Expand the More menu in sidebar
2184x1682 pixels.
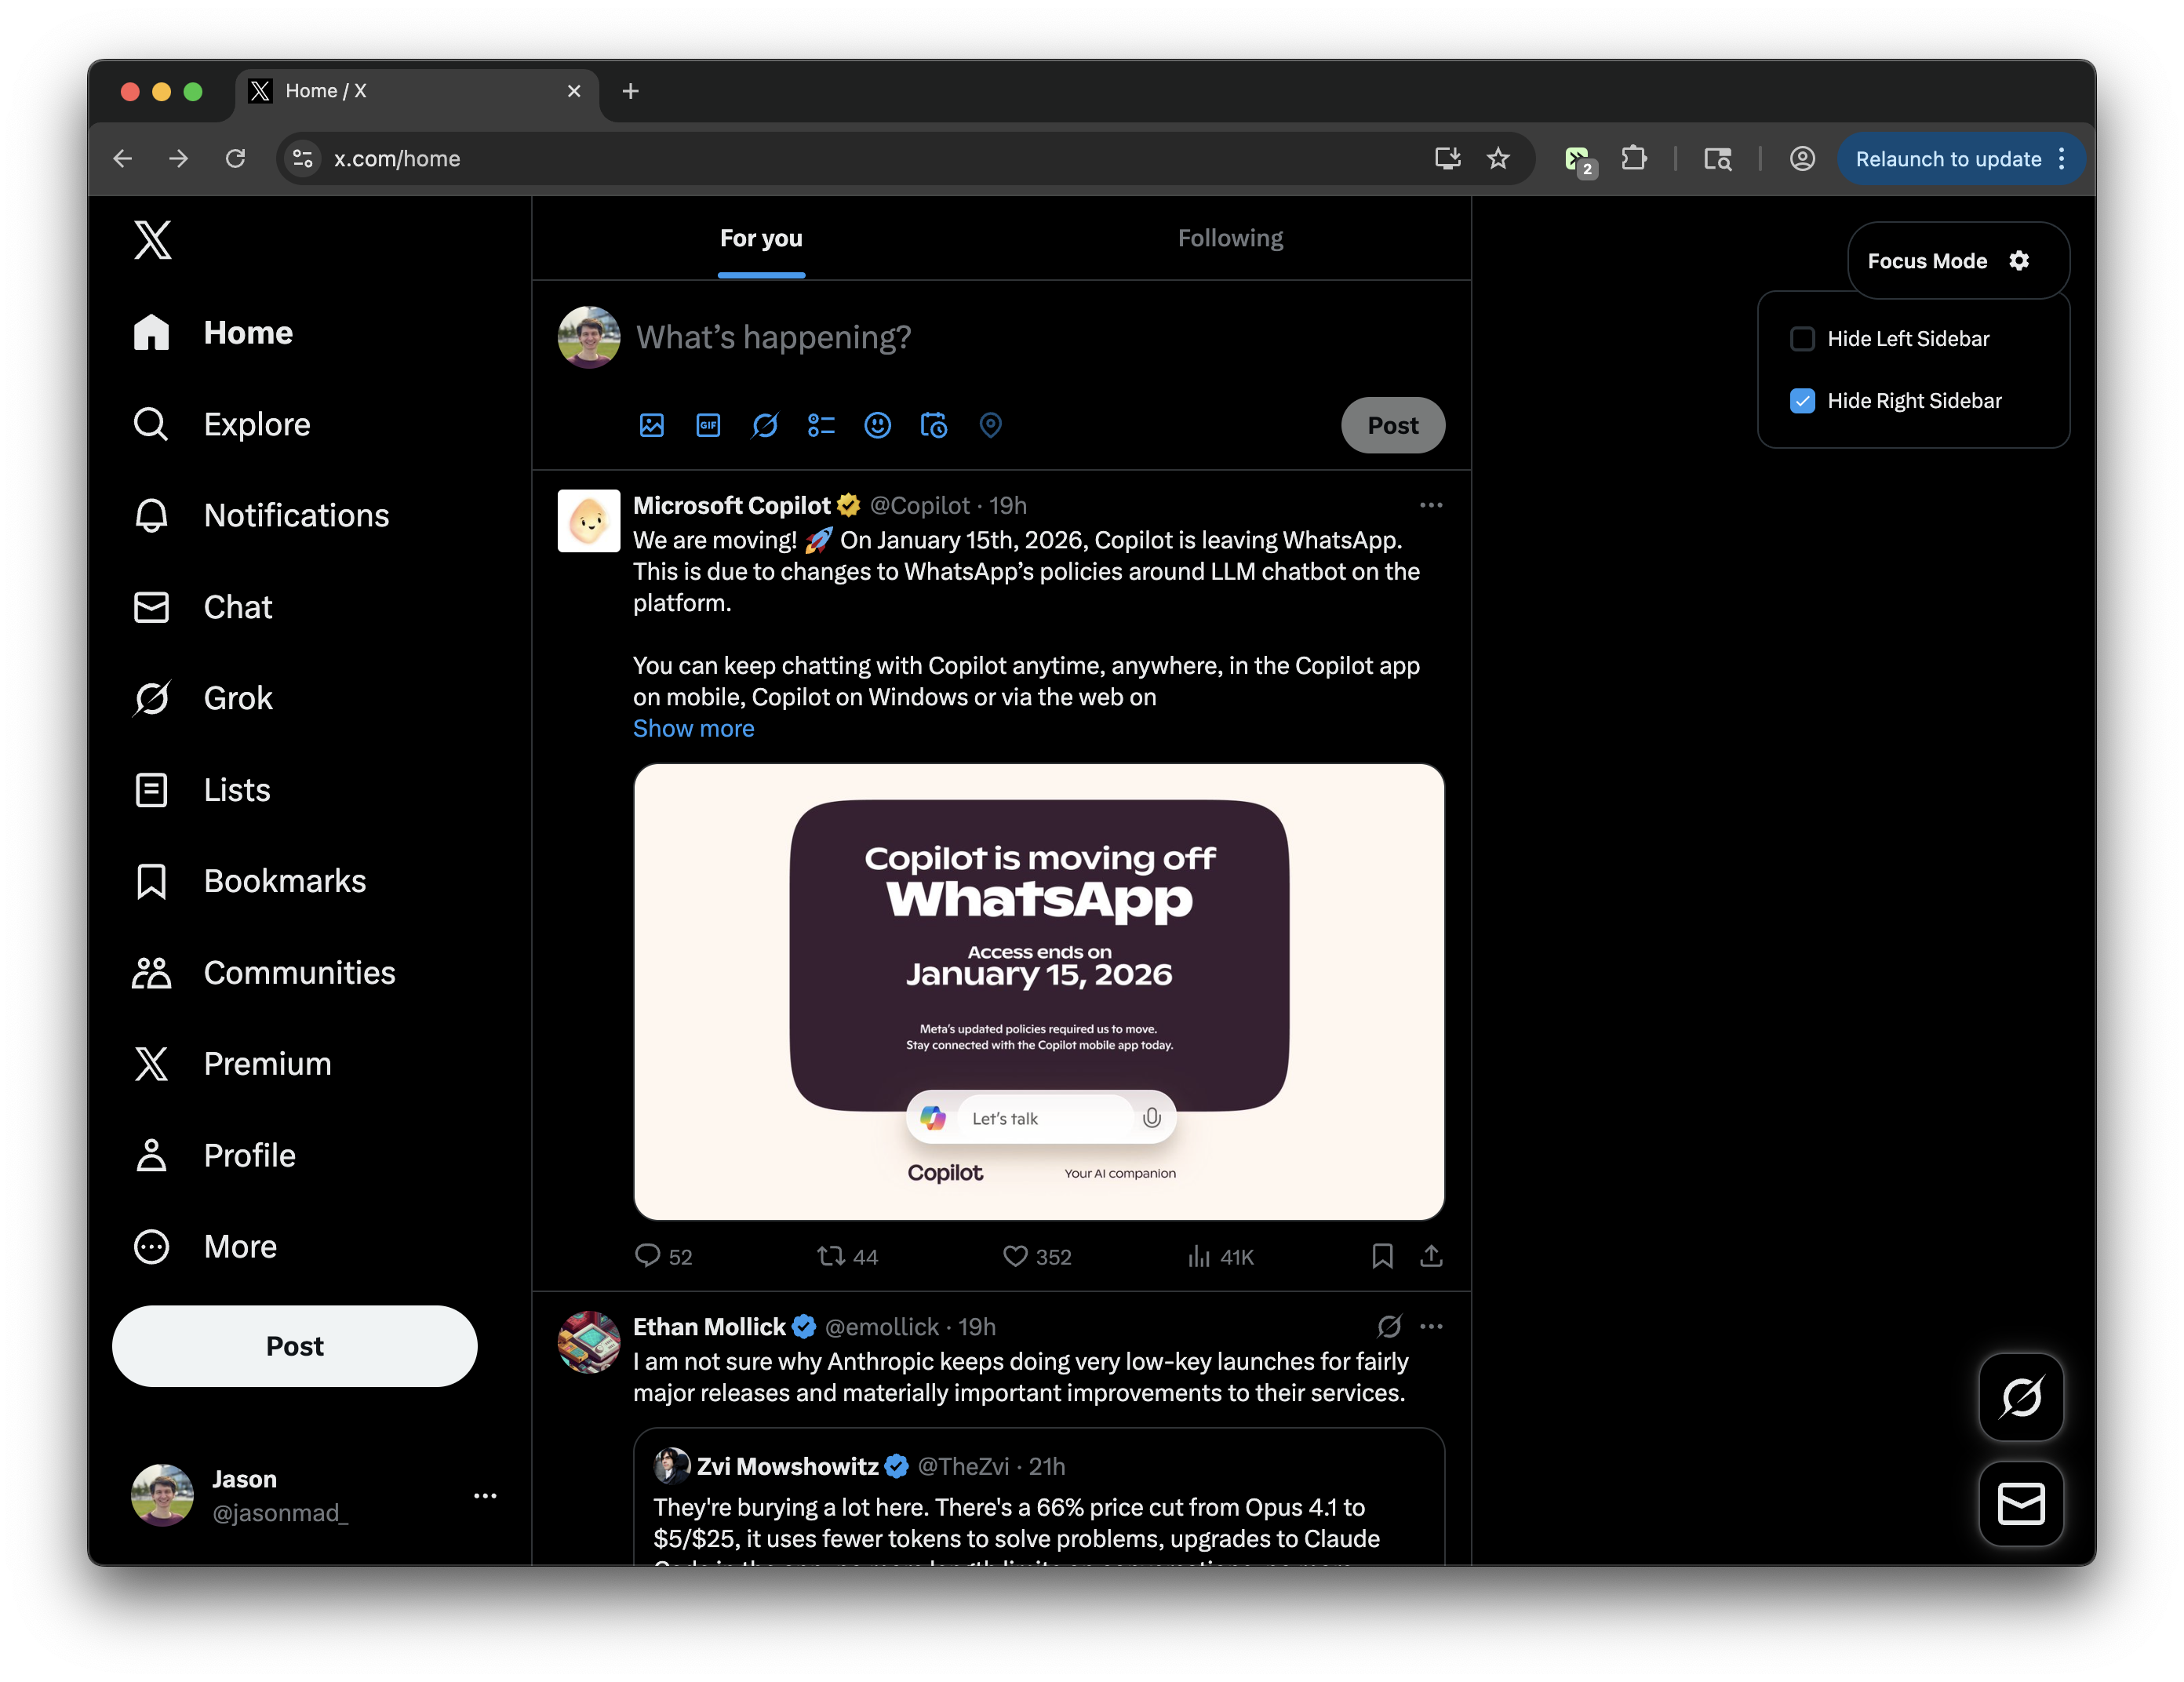coord(240,1247)
